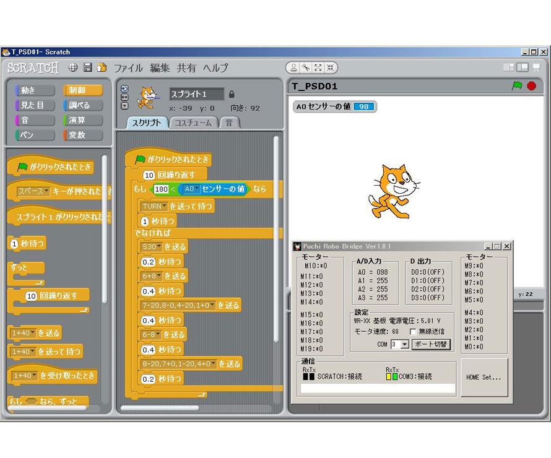Switch to full stage view mode

(x=522, y=67)
